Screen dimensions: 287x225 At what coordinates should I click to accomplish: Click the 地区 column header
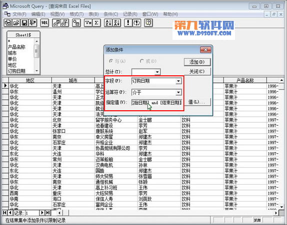(30, 80)
